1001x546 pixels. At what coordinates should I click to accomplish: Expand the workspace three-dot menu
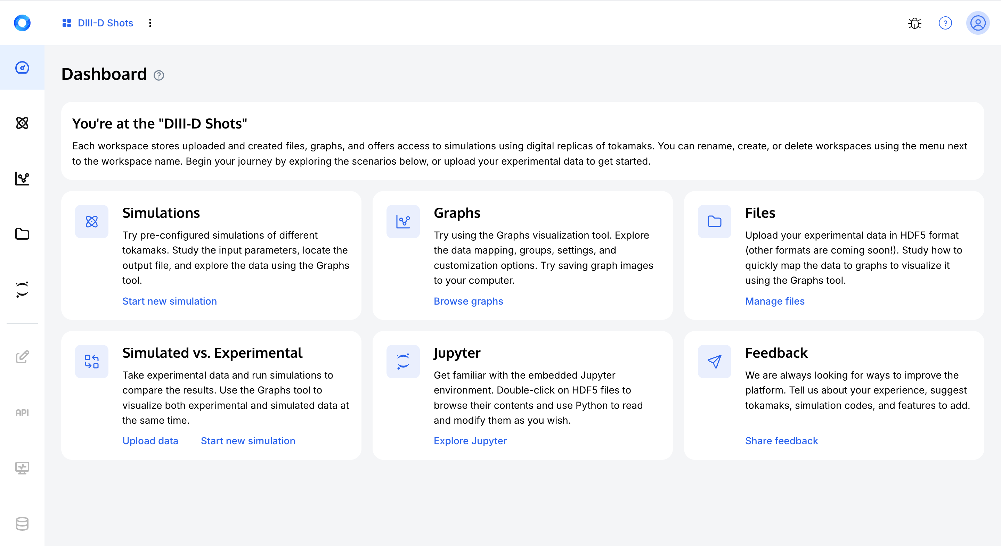tap(150, 23)
